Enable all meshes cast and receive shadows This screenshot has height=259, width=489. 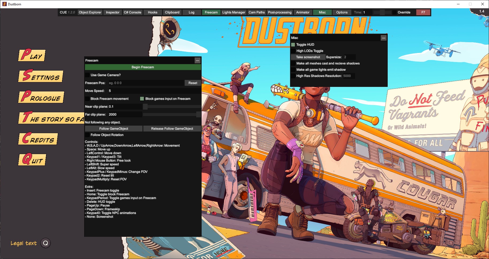tap(293, 63)
